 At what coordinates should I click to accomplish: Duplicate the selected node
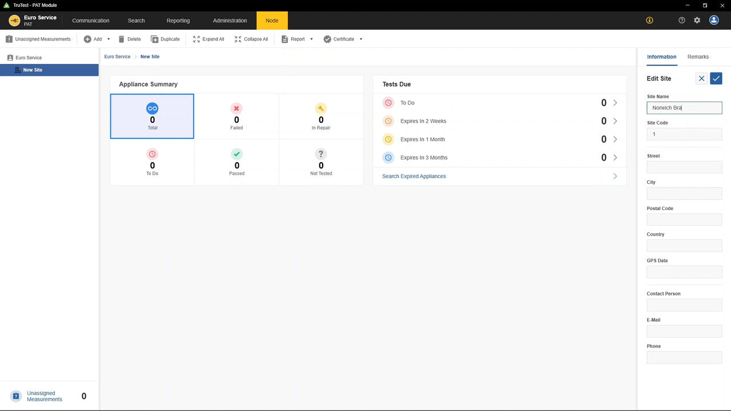[x=165, y=39]
